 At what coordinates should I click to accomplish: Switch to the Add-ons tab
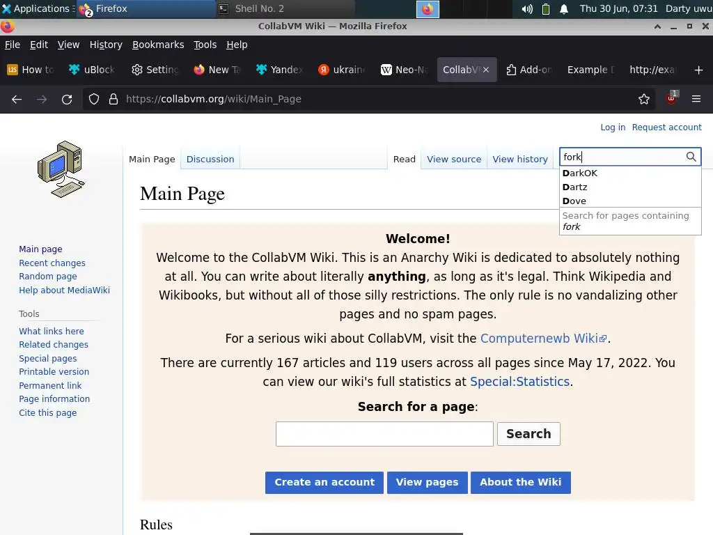click(529, 70)
